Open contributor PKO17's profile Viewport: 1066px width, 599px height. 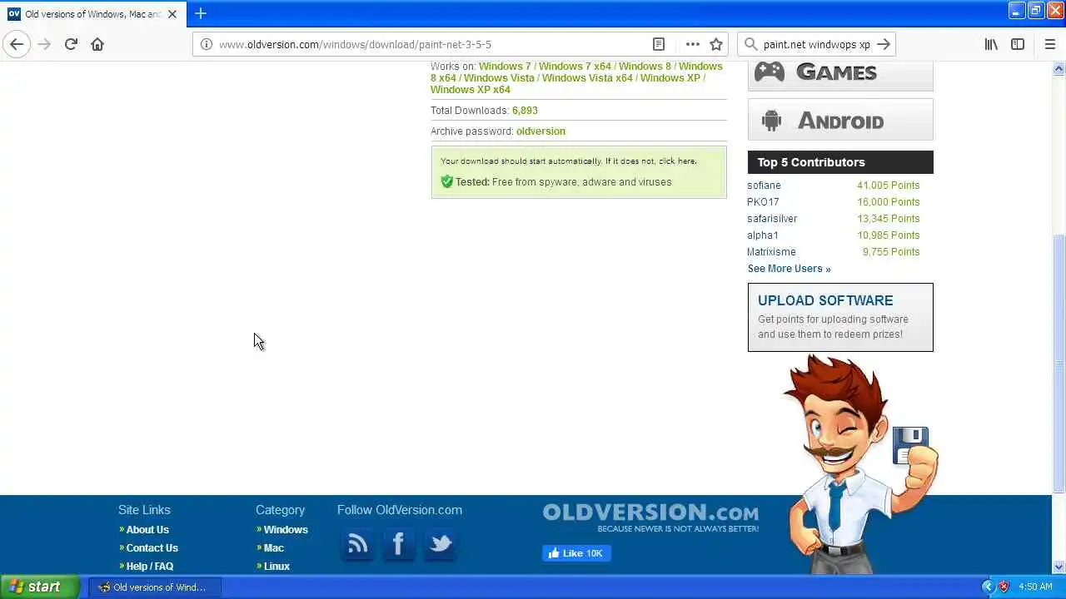(763, 202)
